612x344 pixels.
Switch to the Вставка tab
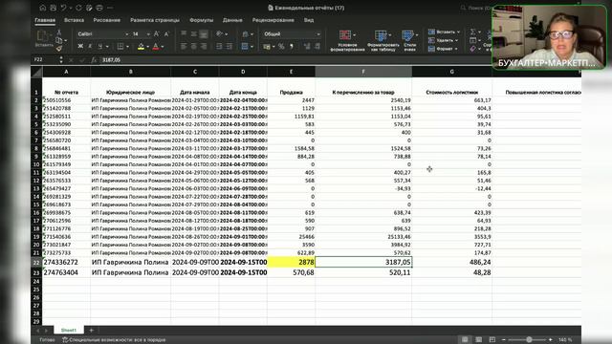click(x=75, y=20)
